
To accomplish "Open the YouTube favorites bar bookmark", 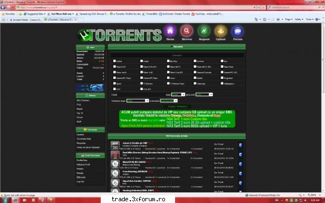I will (x=208, y=14).
